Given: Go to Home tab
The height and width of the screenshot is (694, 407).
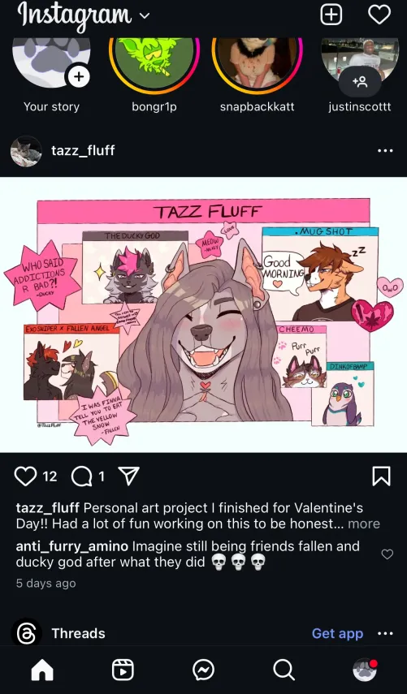Looking at the screenshot, I should click(42, 670).
